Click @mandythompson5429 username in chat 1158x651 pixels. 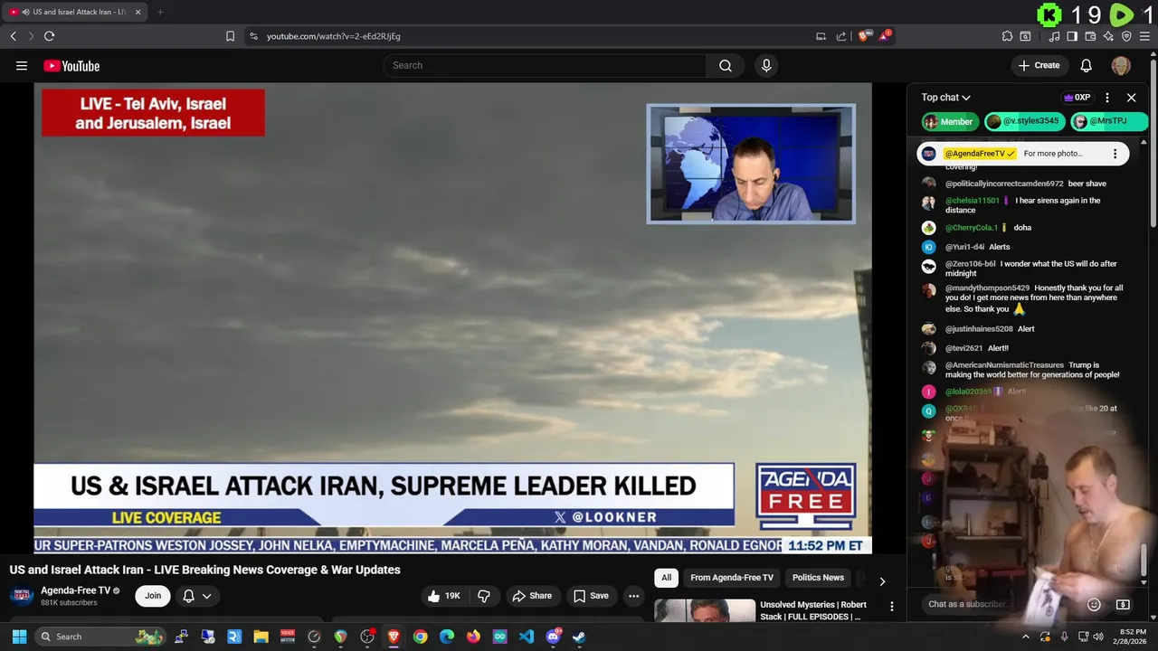(x=987, y=288)
